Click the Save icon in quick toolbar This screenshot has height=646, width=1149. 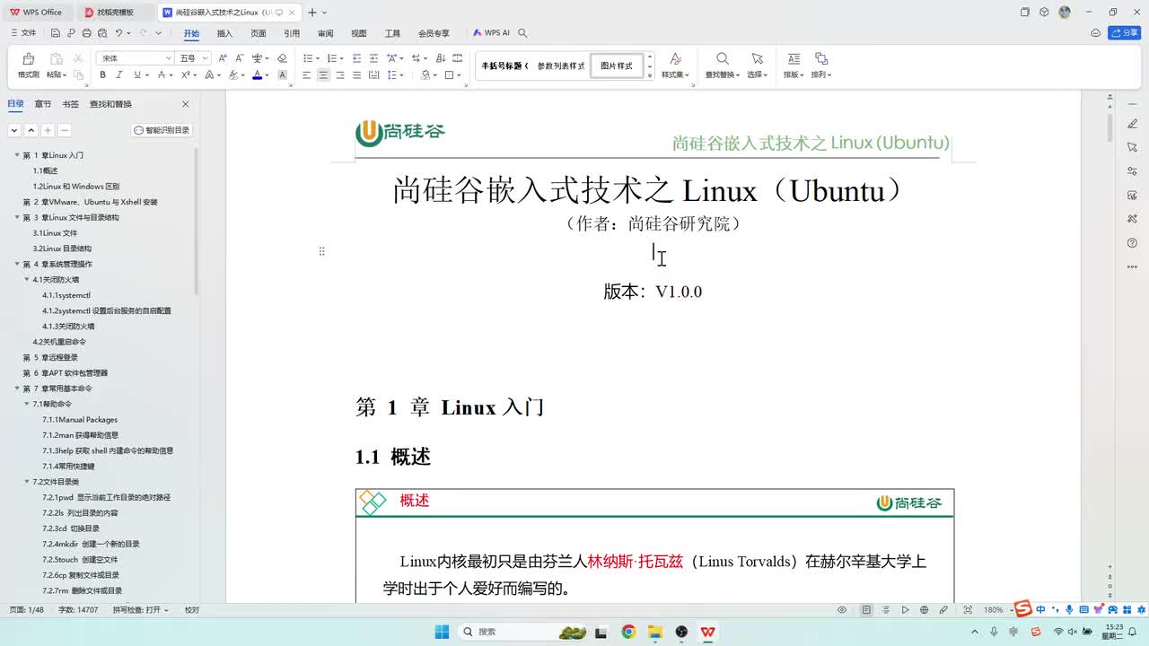(55, 33)
